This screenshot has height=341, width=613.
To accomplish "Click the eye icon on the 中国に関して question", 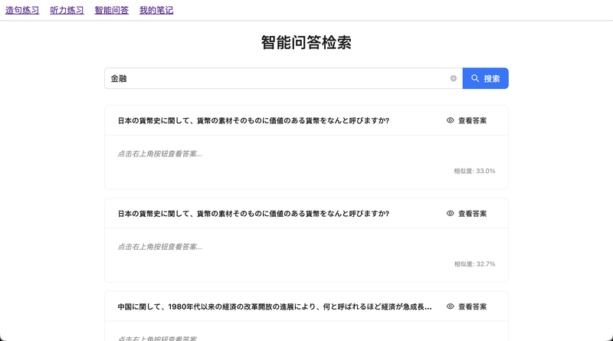I will pos(451,307).
